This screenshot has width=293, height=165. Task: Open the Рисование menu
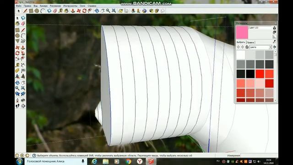click(x=55, y=6)
